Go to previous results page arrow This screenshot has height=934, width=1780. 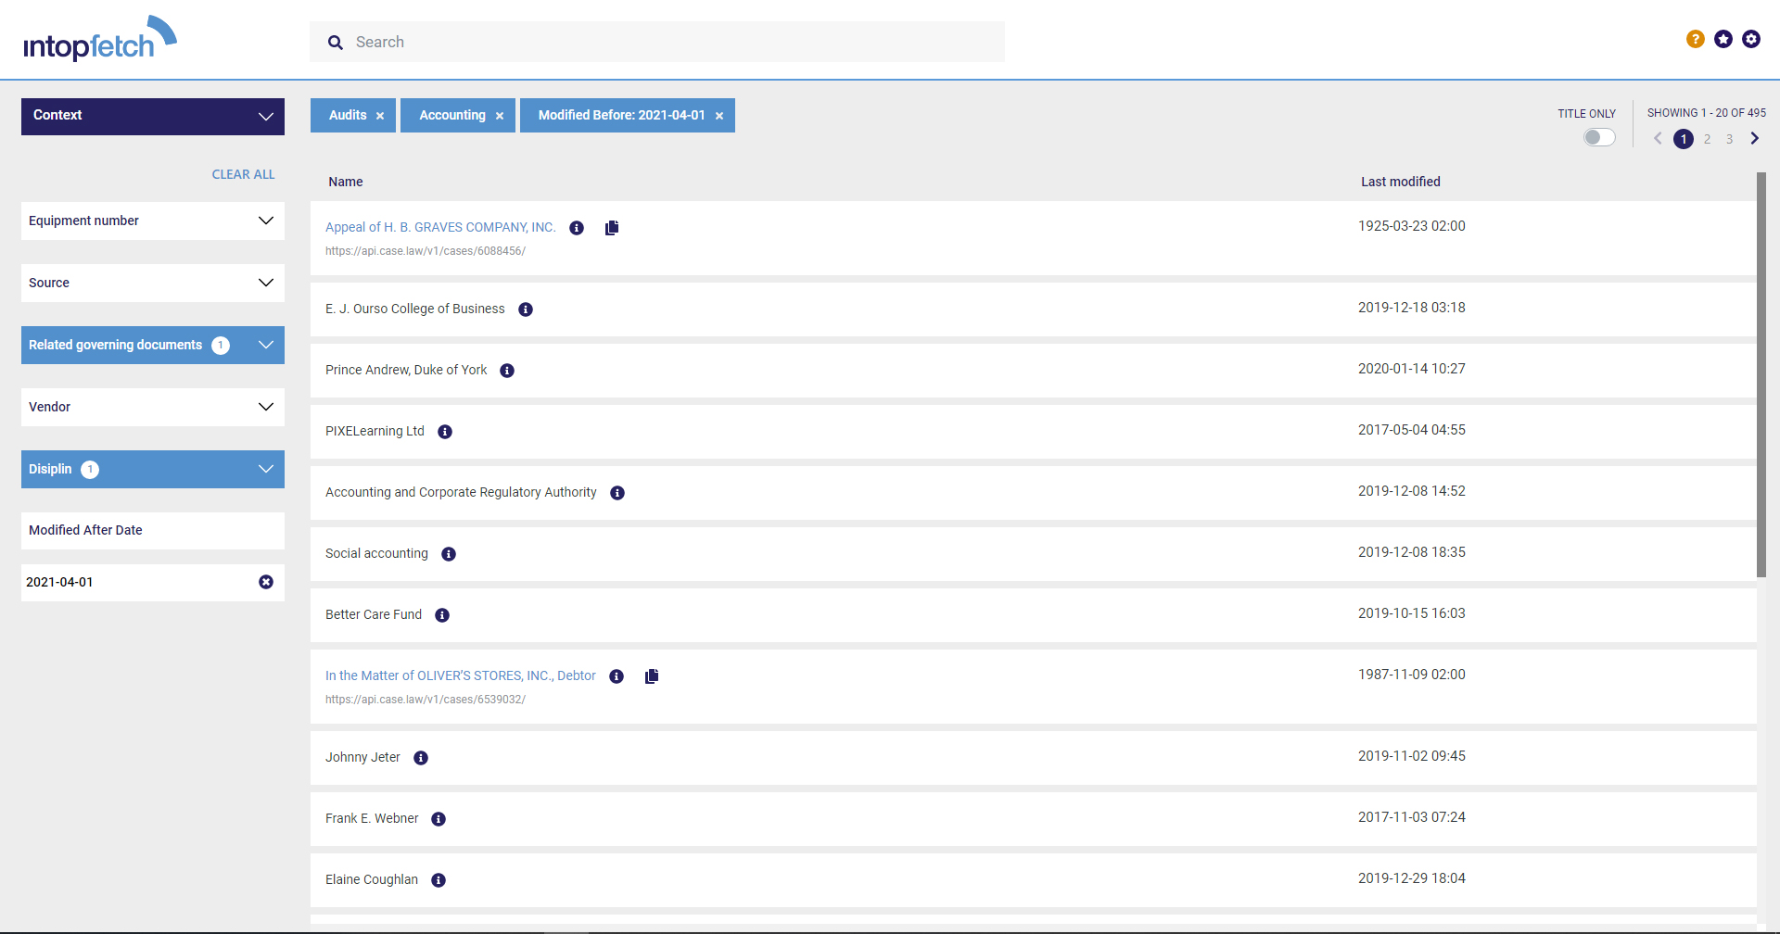coord(1658,138)
